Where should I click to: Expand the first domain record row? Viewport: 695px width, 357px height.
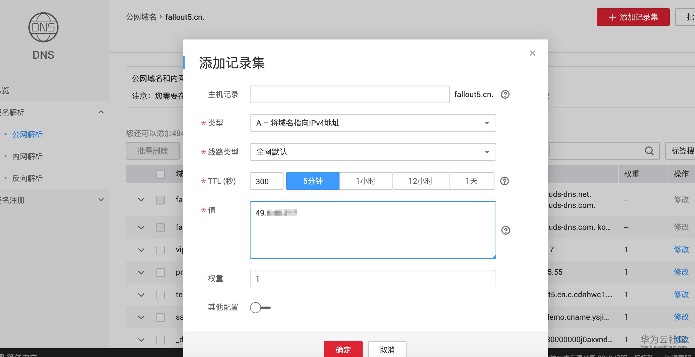141,200
